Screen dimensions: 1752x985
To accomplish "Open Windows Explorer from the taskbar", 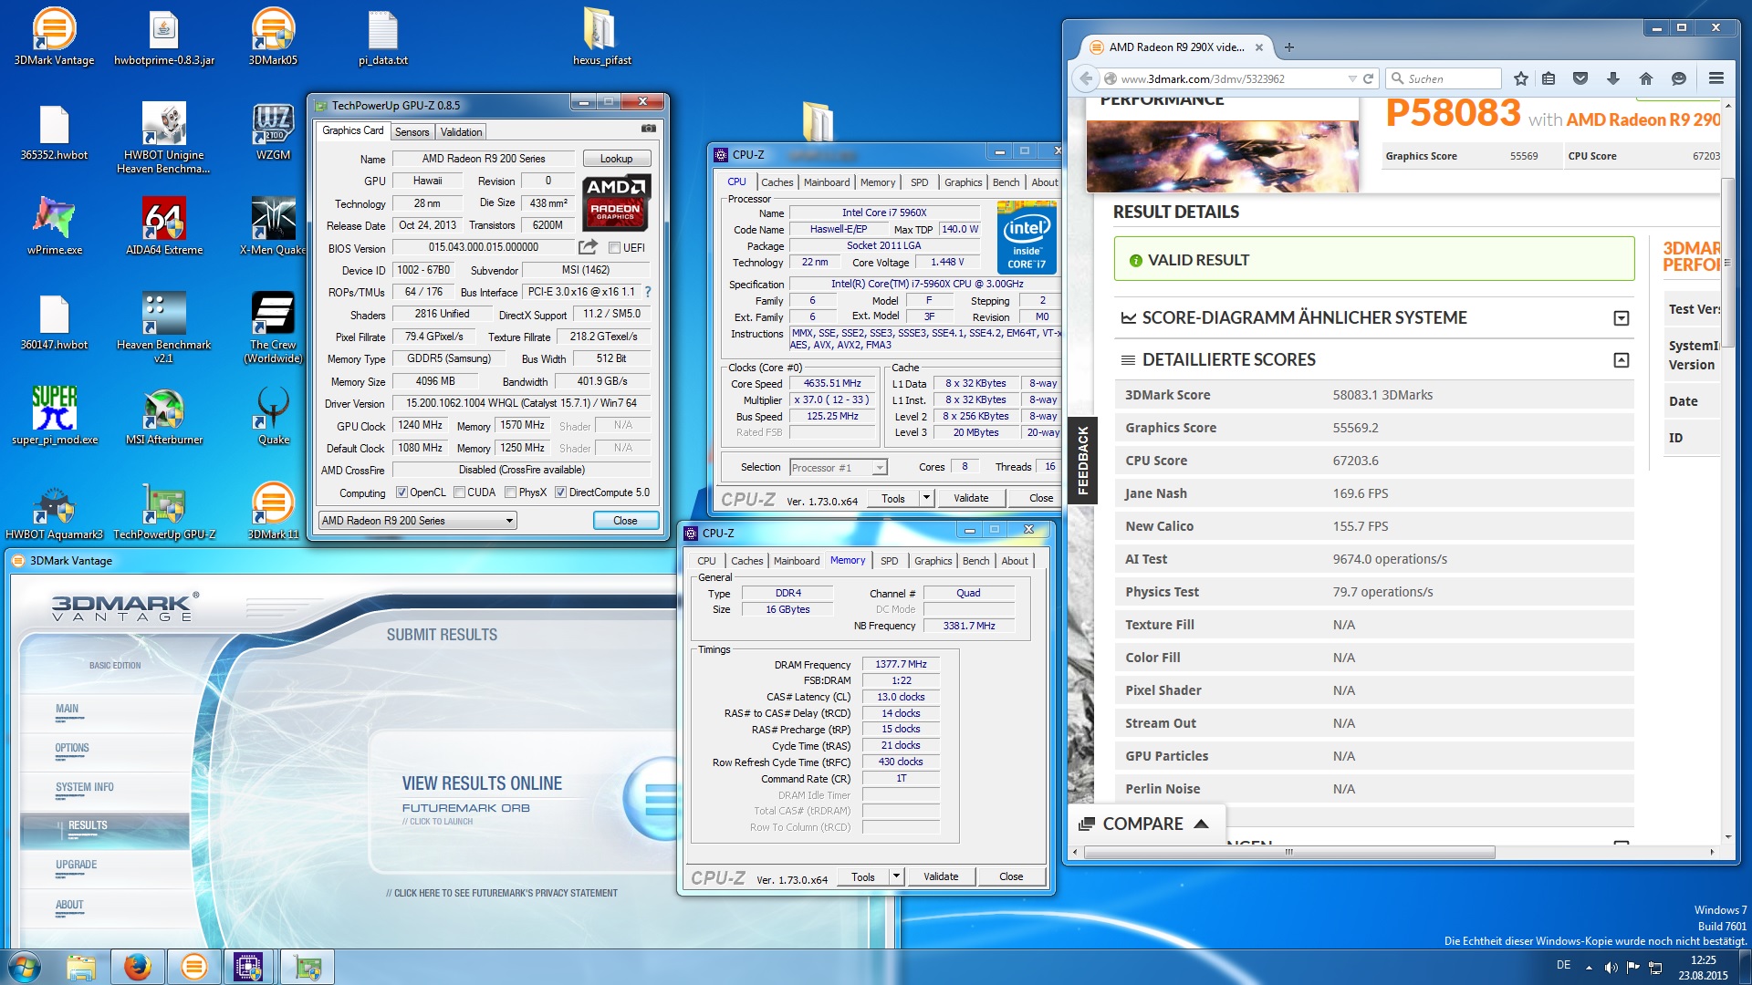I will (x=81, y=967).
